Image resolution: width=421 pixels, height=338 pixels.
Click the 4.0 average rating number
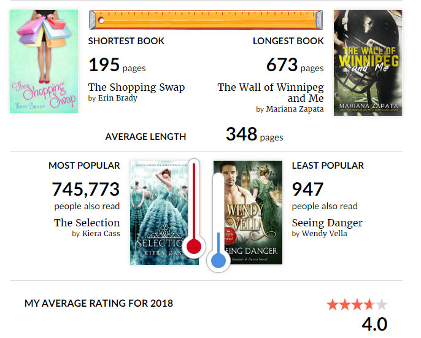(x=374, y=324)
